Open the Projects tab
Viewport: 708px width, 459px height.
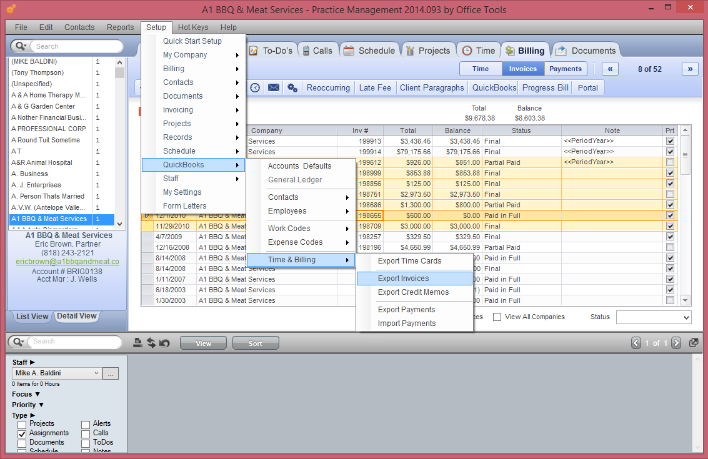428,51
